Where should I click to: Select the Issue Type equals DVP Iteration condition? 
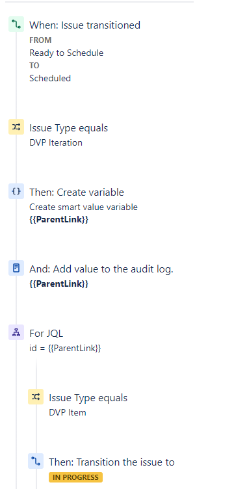(x=69, y=128)
